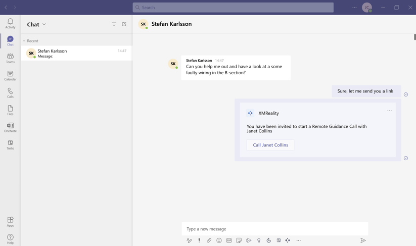Switch to the Files tab
Viewport: 416px width, 246px height.
pos(10,110)
